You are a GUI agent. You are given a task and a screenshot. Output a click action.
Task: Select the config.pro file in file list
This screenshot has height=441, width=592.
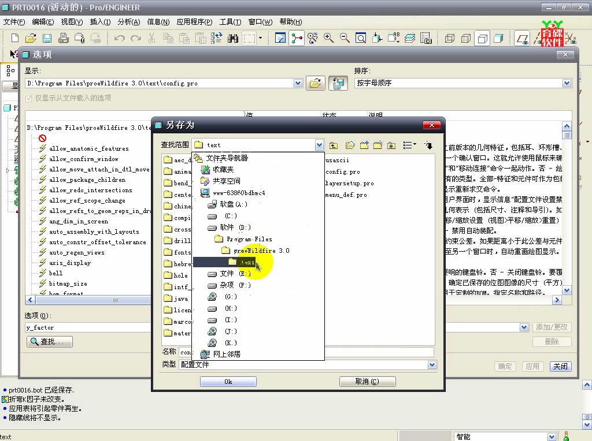click(342, 172)
